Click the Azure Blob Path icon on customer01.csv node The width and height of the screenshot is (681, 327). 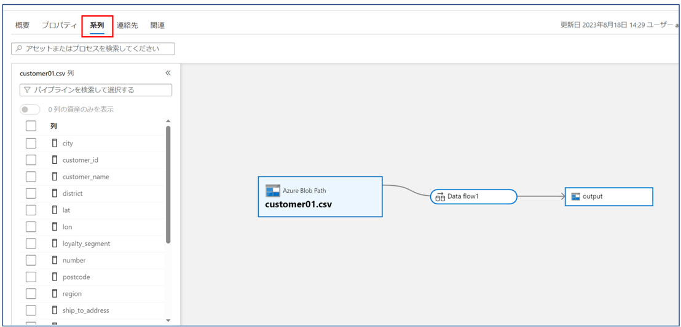(x=272, y=191)
